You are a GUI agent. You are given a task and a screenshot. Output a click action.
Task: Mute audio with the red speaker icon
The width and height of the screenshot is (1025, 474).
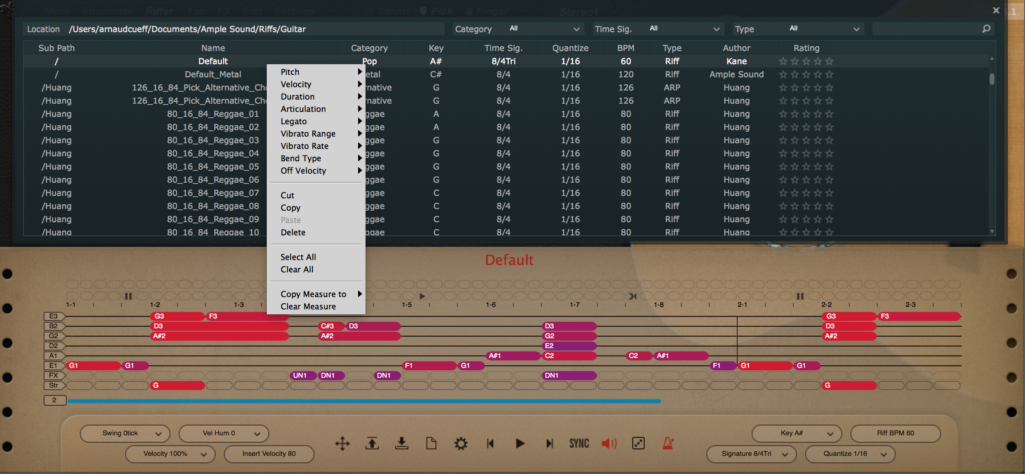[609, 444]
